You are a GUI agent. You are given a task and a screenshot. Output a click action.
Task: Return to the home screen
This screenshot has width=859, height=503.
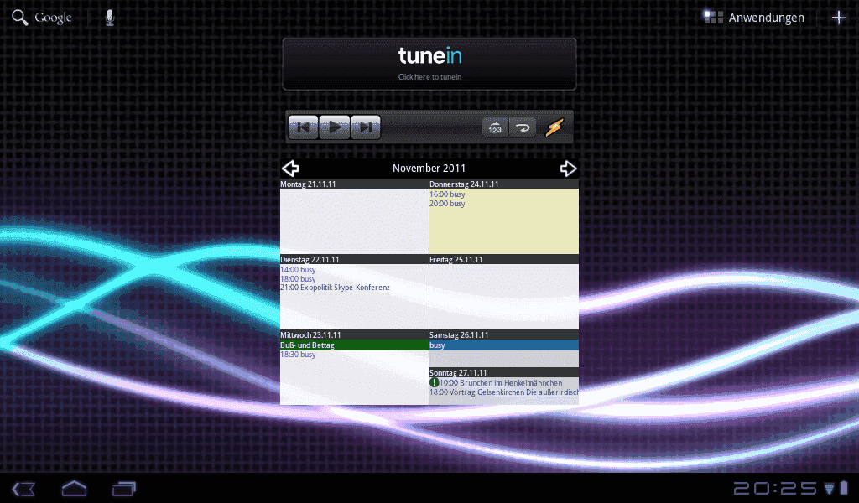pyautogui.click(x=74, y=488)
